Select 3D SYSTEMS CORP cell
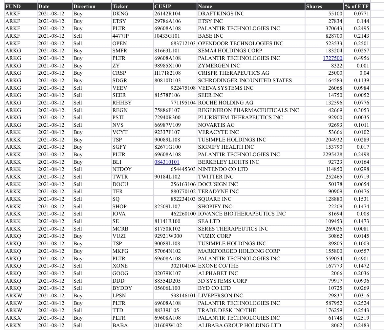384x336 pixels. (251, 281)
